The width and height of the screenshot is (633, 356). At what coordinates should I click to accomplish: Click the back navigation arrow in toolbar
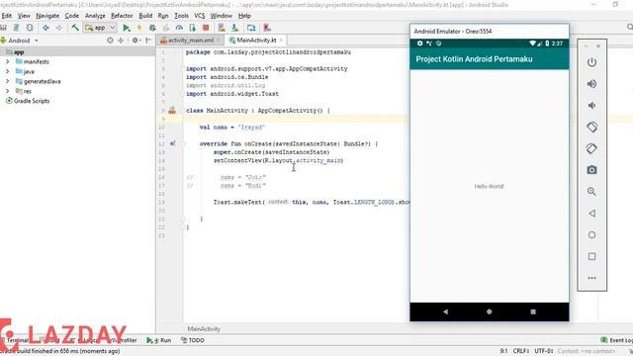[46, 28]
